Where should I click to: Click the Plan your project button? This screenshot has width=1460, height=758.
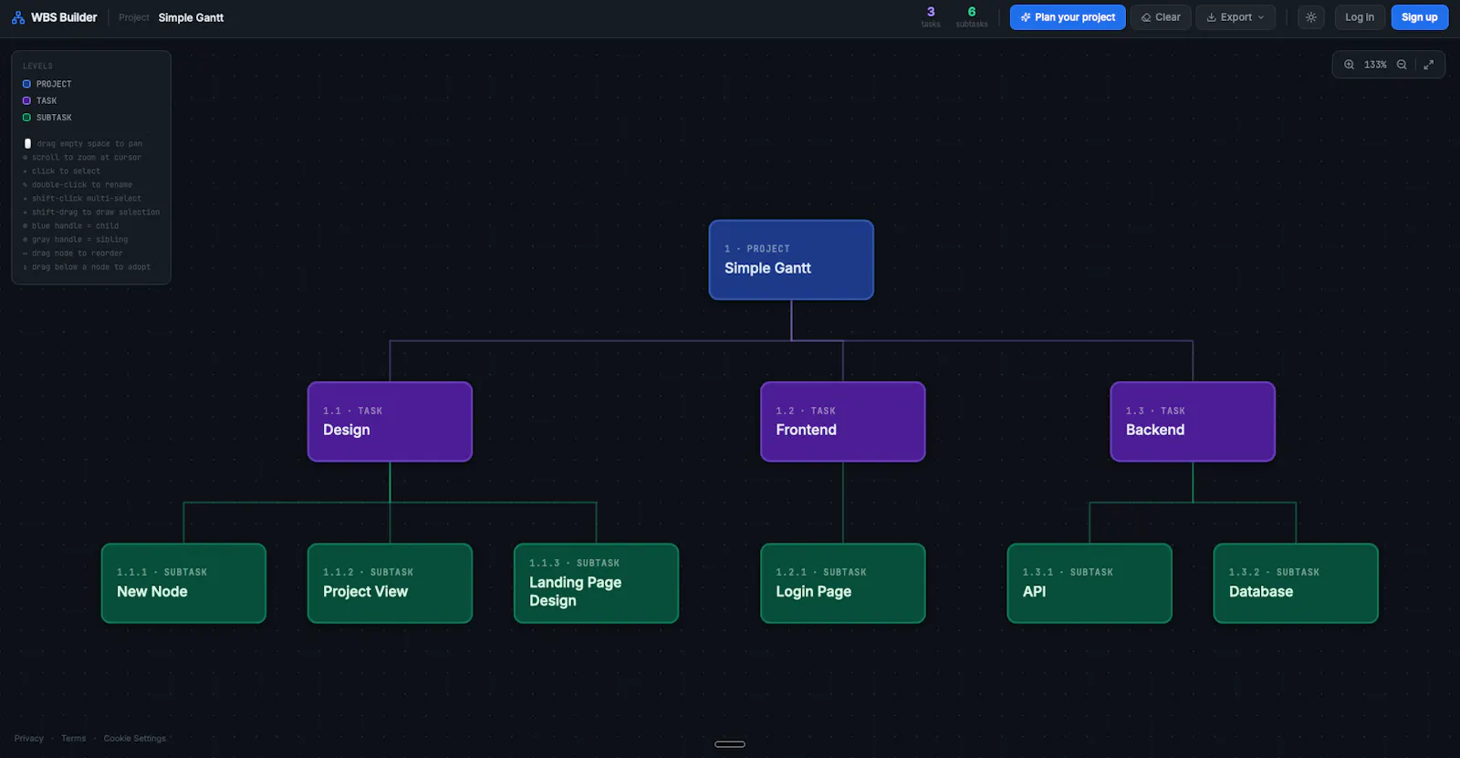point(1068,17)
